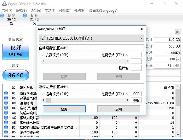Click the 190 次 power count field

167,59
